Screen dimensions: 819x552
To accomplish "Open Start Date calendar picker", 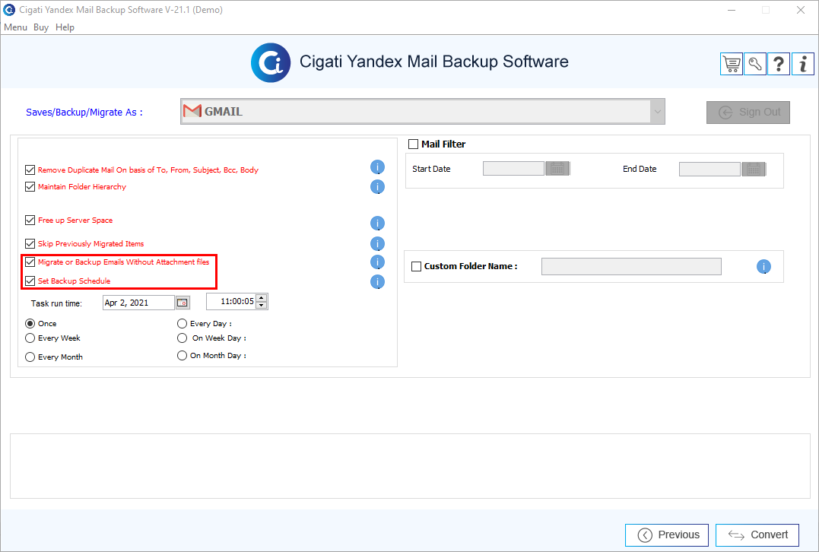I will click(557, 169).
